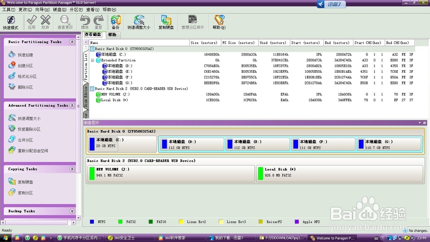This screenshot has height=242, width=430.
Task: Select G: 110.7 GB NTFS partition block
Action: tap(389, 145)
